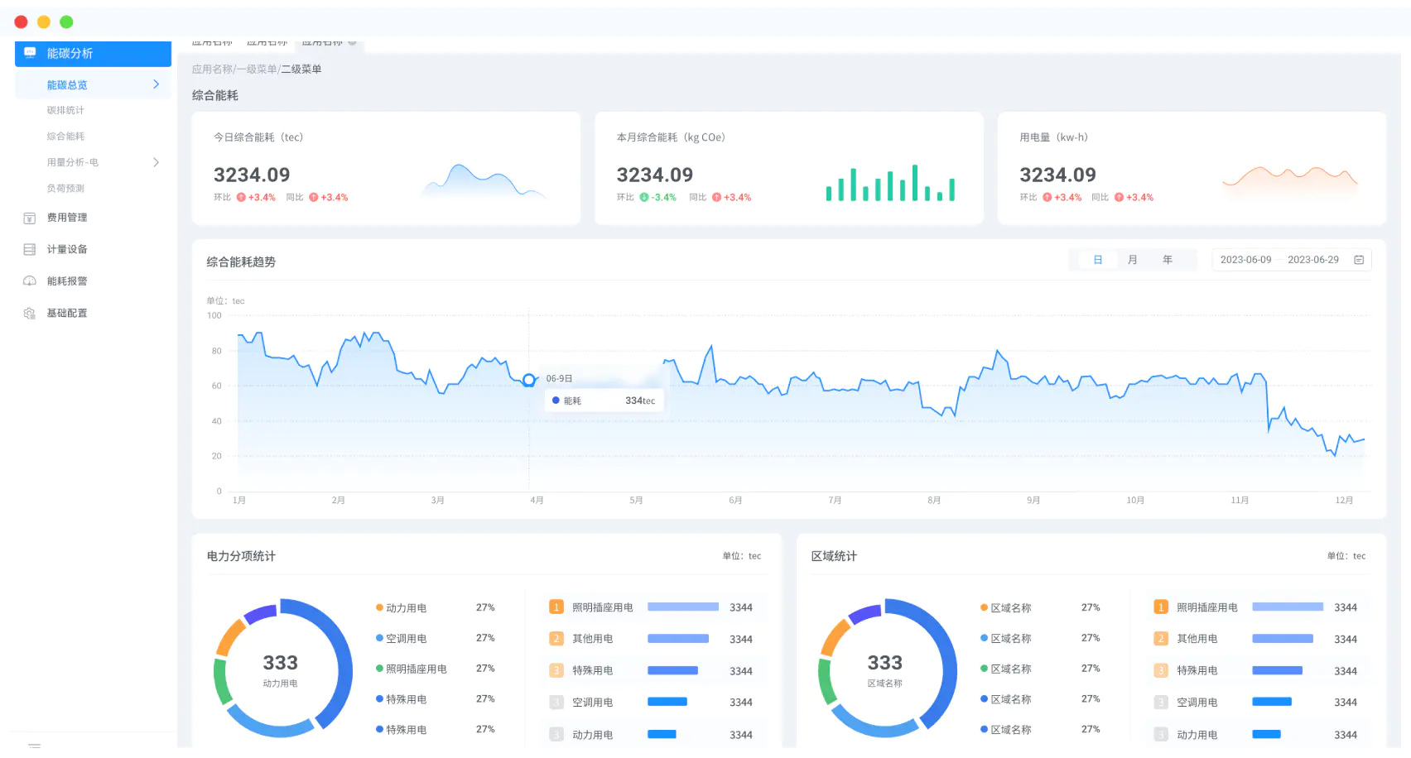Image resolution: width=1411 pixels, height=758 pixels.
Task: Click 综合能耗 sidebar submenu link
Action: (65, 137)
